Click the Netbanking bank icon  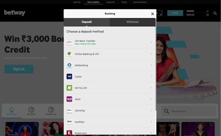(69, 65)
